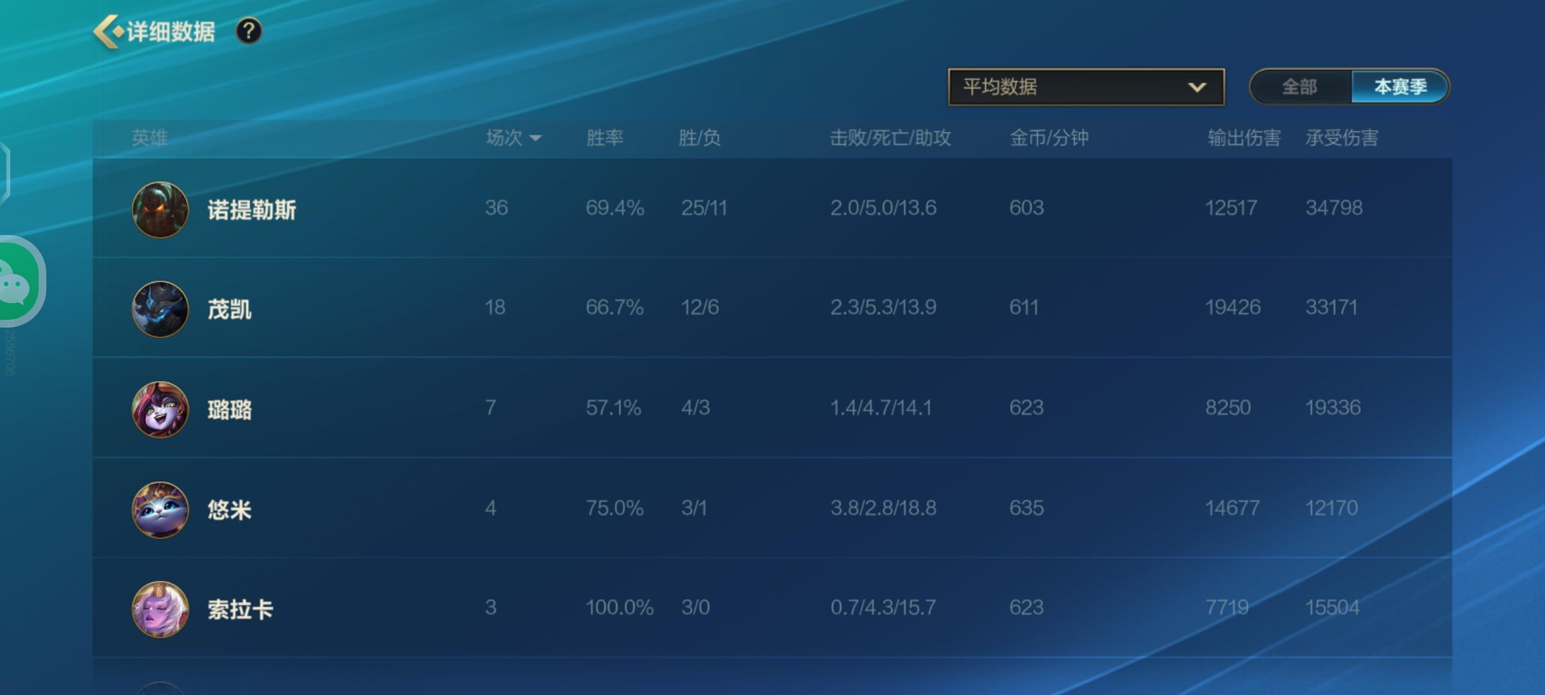Click the gold per minute value 635
This screenshot has width=1545, height=695.
(x=1027, y=508)
